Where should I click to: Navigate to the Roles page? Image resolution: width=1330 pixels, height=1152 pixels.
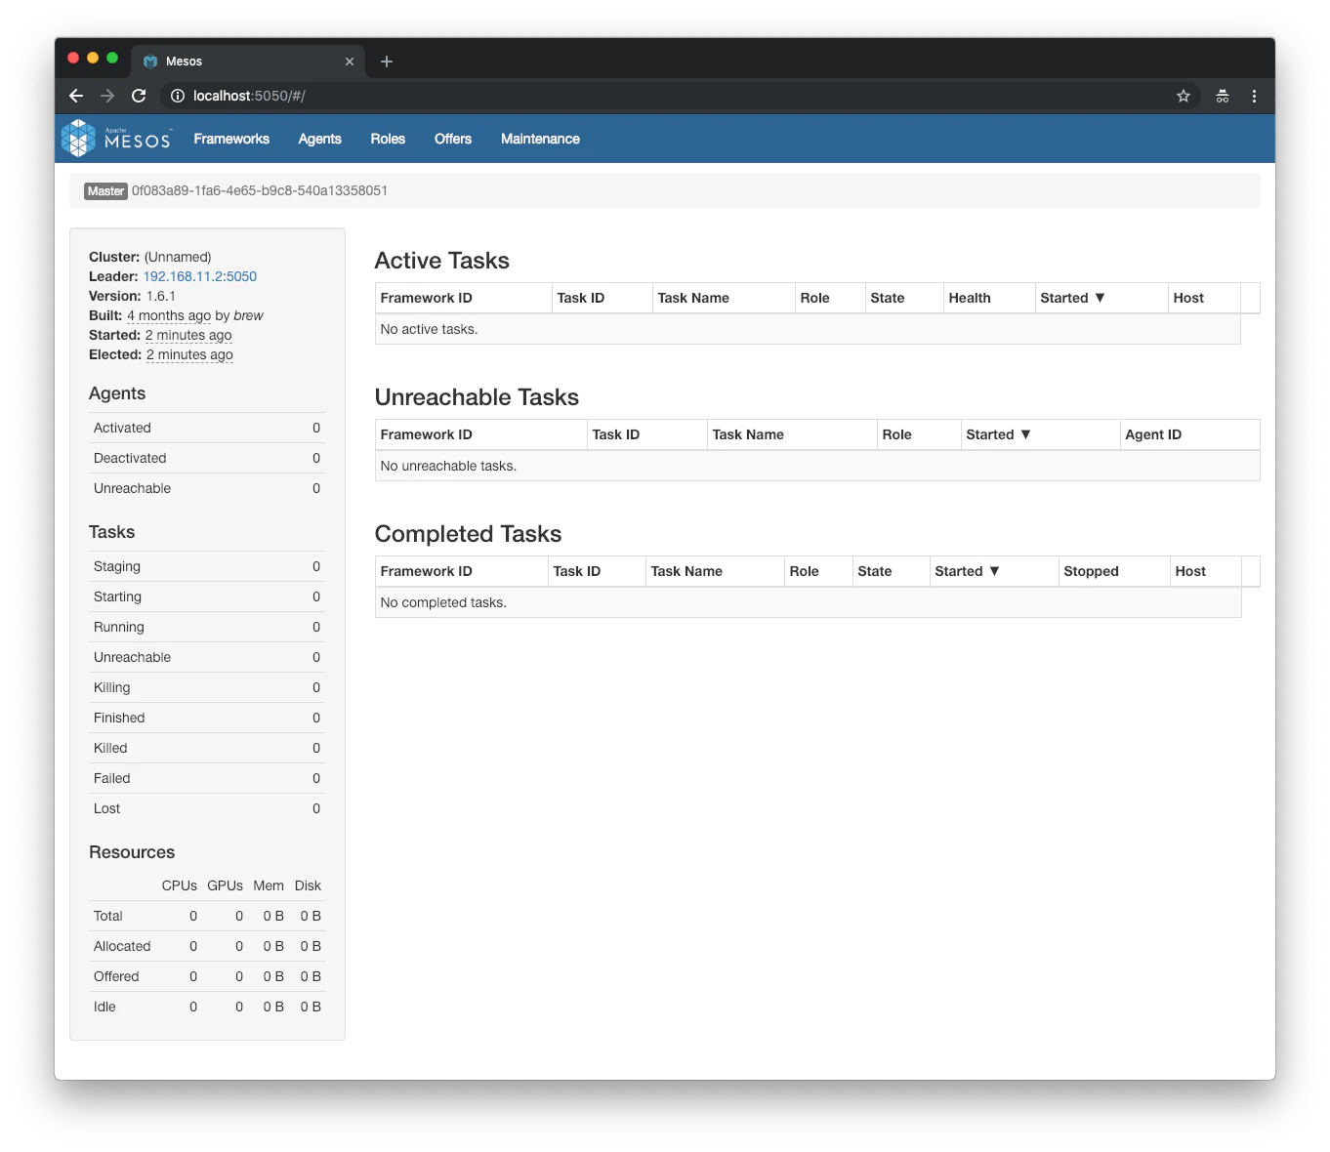click(x=388, y=139)
